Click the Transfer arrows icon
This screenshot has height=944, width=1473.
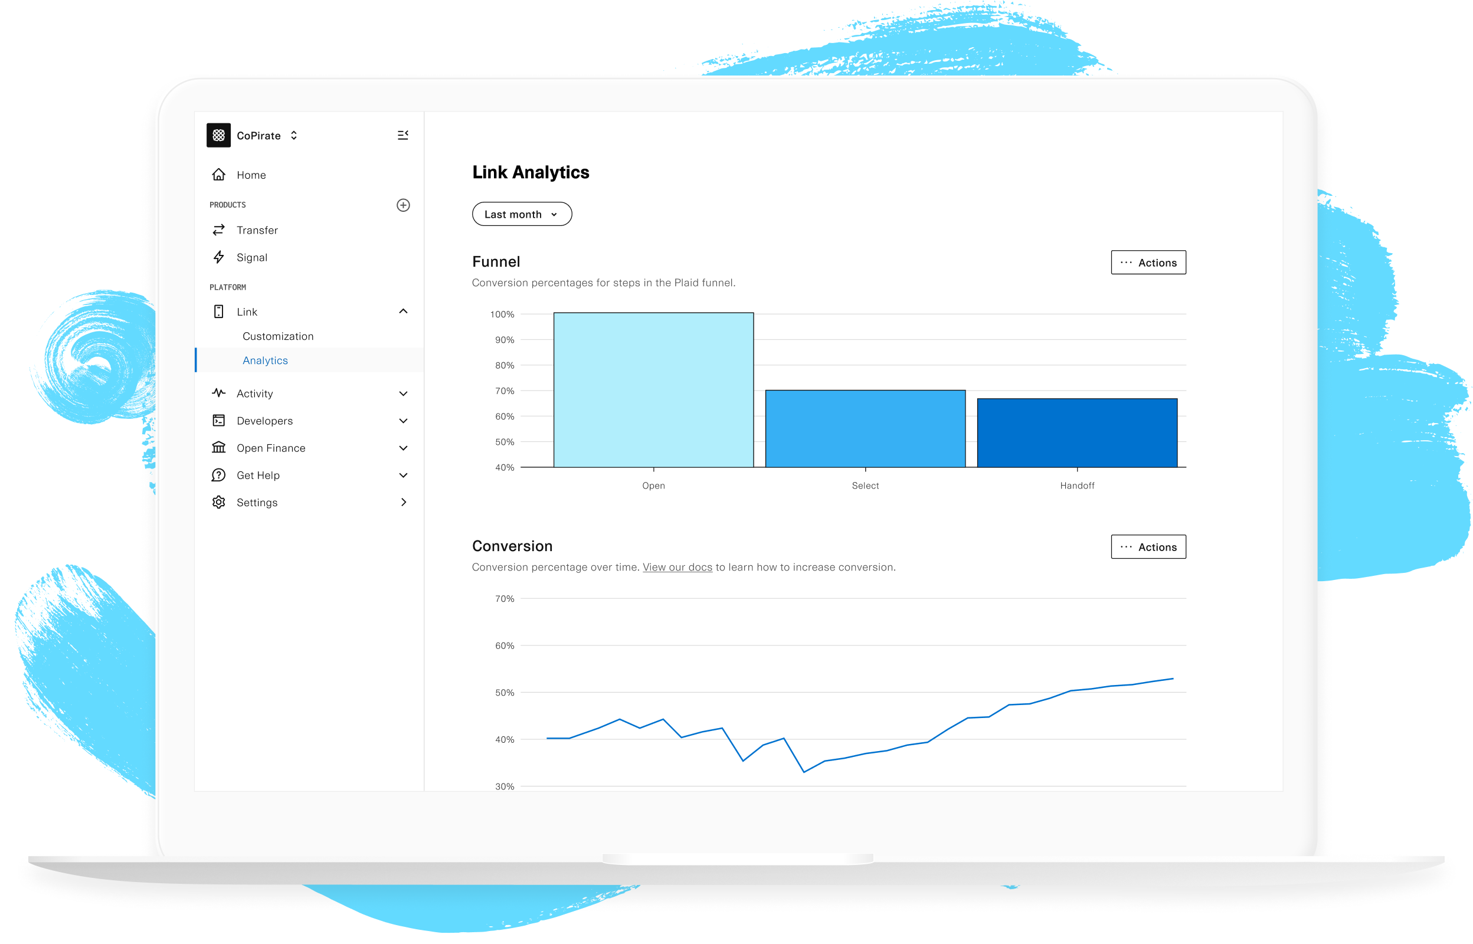pyautogui.click(x=219, y=230)
